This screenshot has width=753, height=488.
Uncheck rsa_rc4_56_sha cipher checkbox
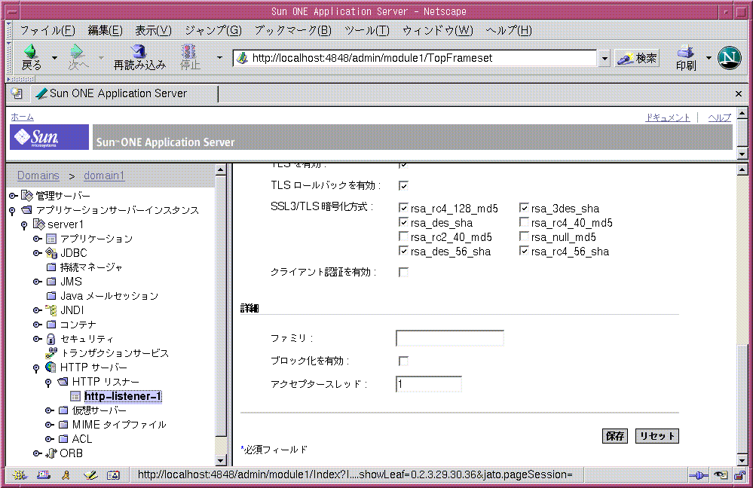(524, 252)
